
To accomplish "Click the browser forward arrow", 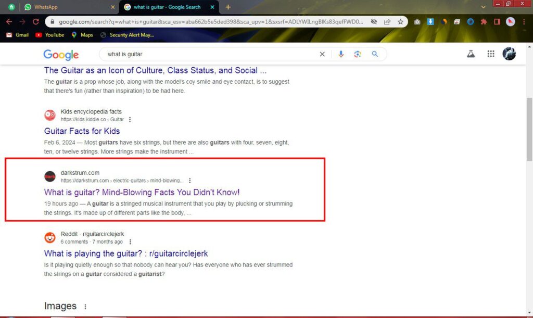I will coord(22,22).
